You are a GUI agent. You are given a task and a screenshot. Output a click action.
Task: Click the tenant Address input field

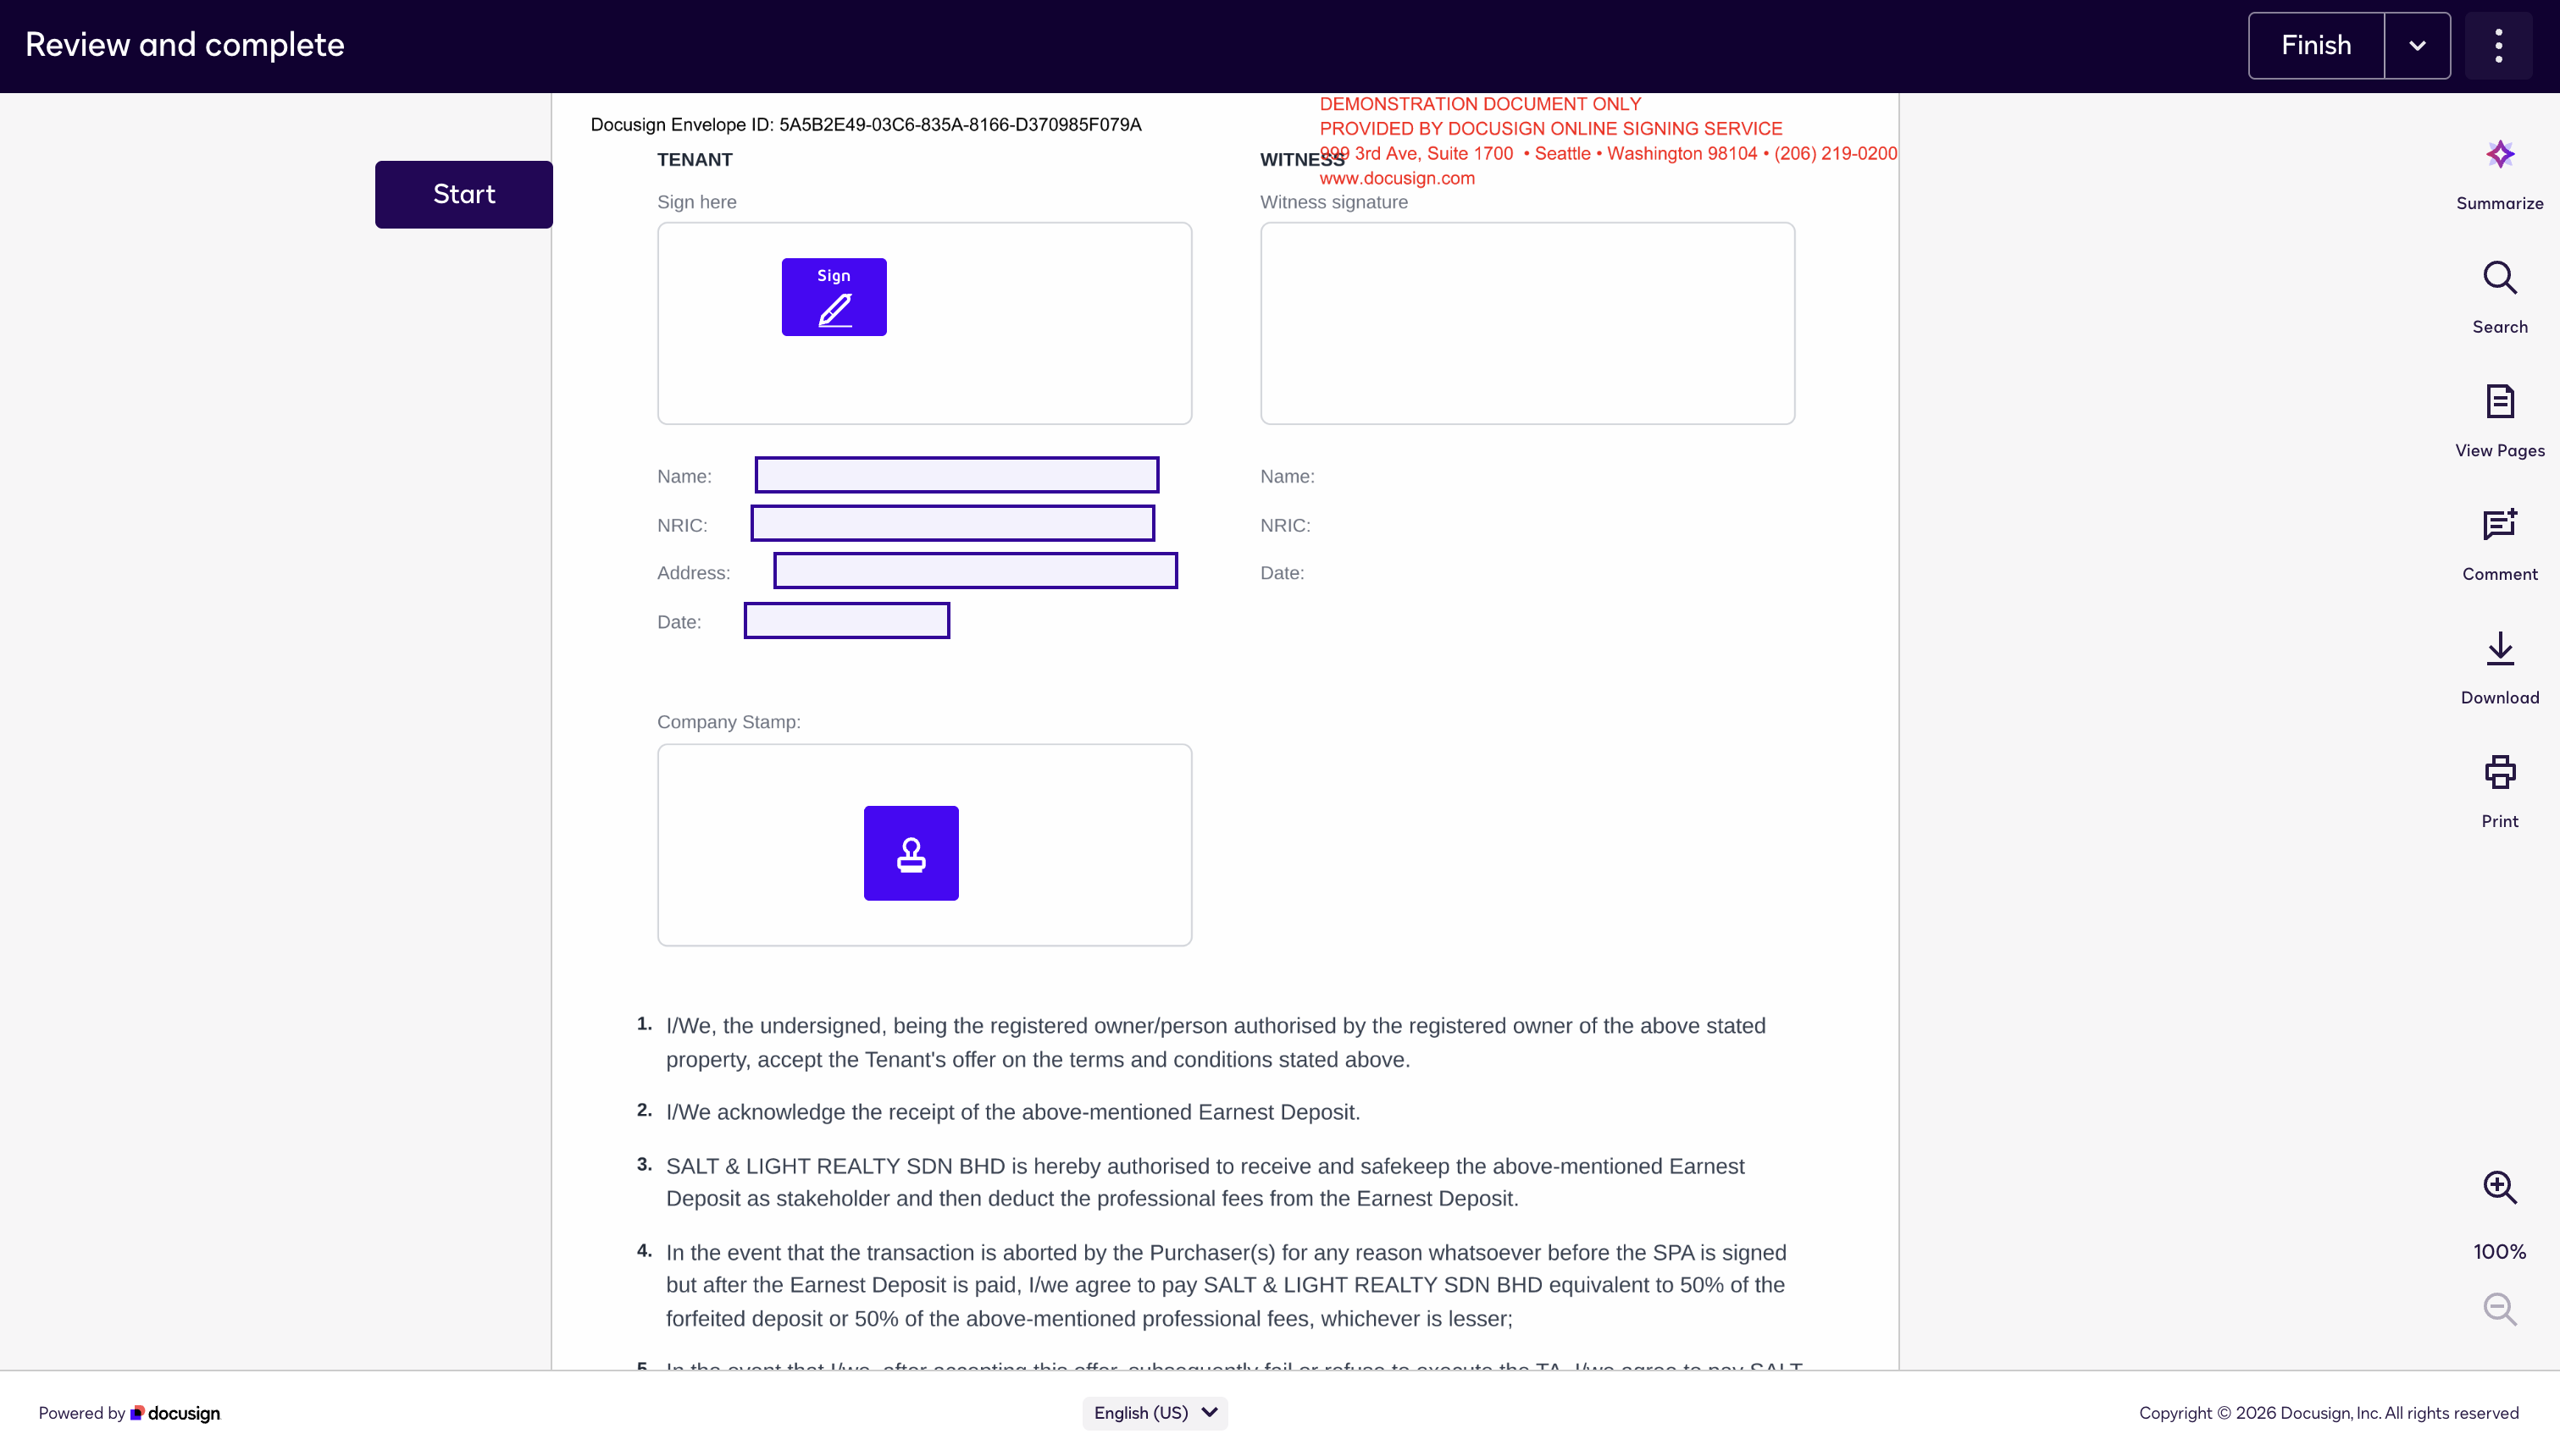975,571
